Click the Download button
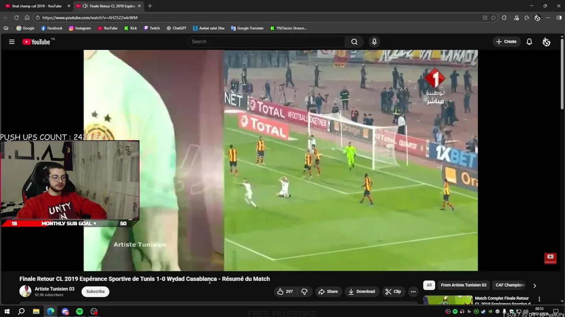 tap(362, 291)
